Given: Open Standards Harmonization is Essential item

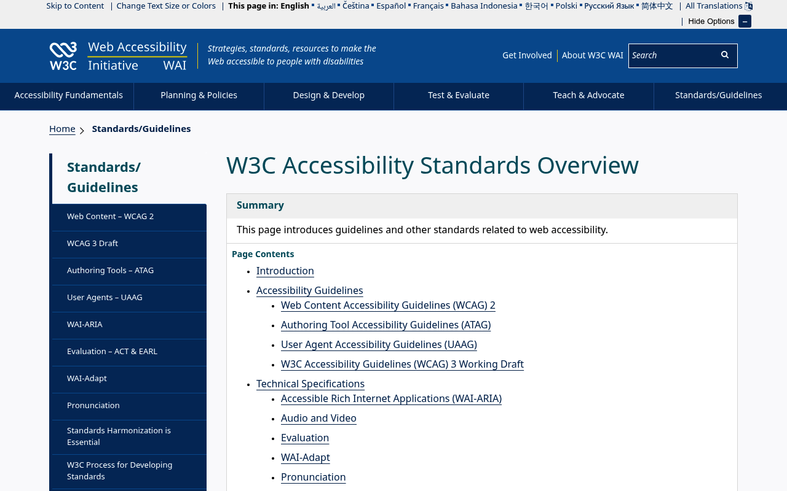Looking at the screenshot, I should 129,437.
